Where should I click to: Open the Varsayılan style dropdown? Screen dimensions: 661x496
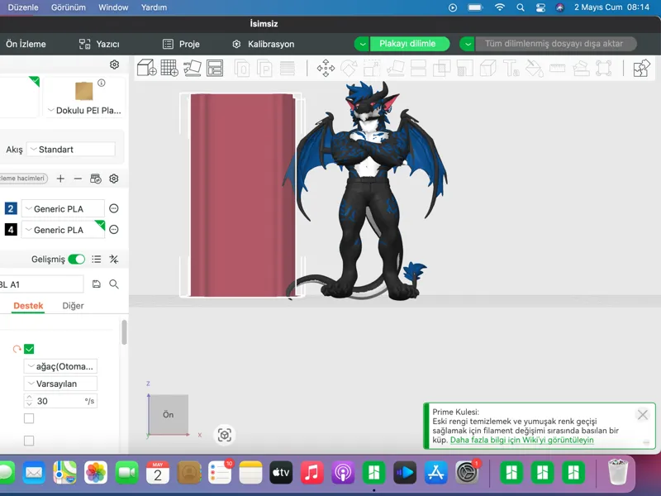[x=60, y=384]
